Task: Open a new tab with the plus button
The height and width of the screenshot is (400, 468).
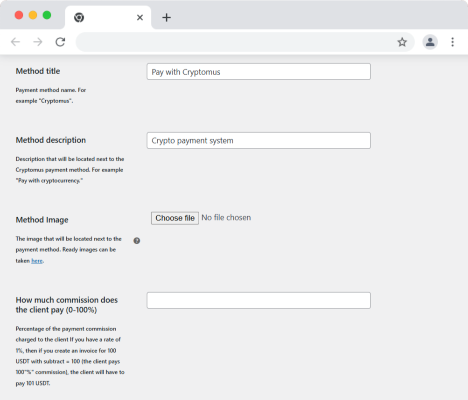Action: click(x=167, y=18)
